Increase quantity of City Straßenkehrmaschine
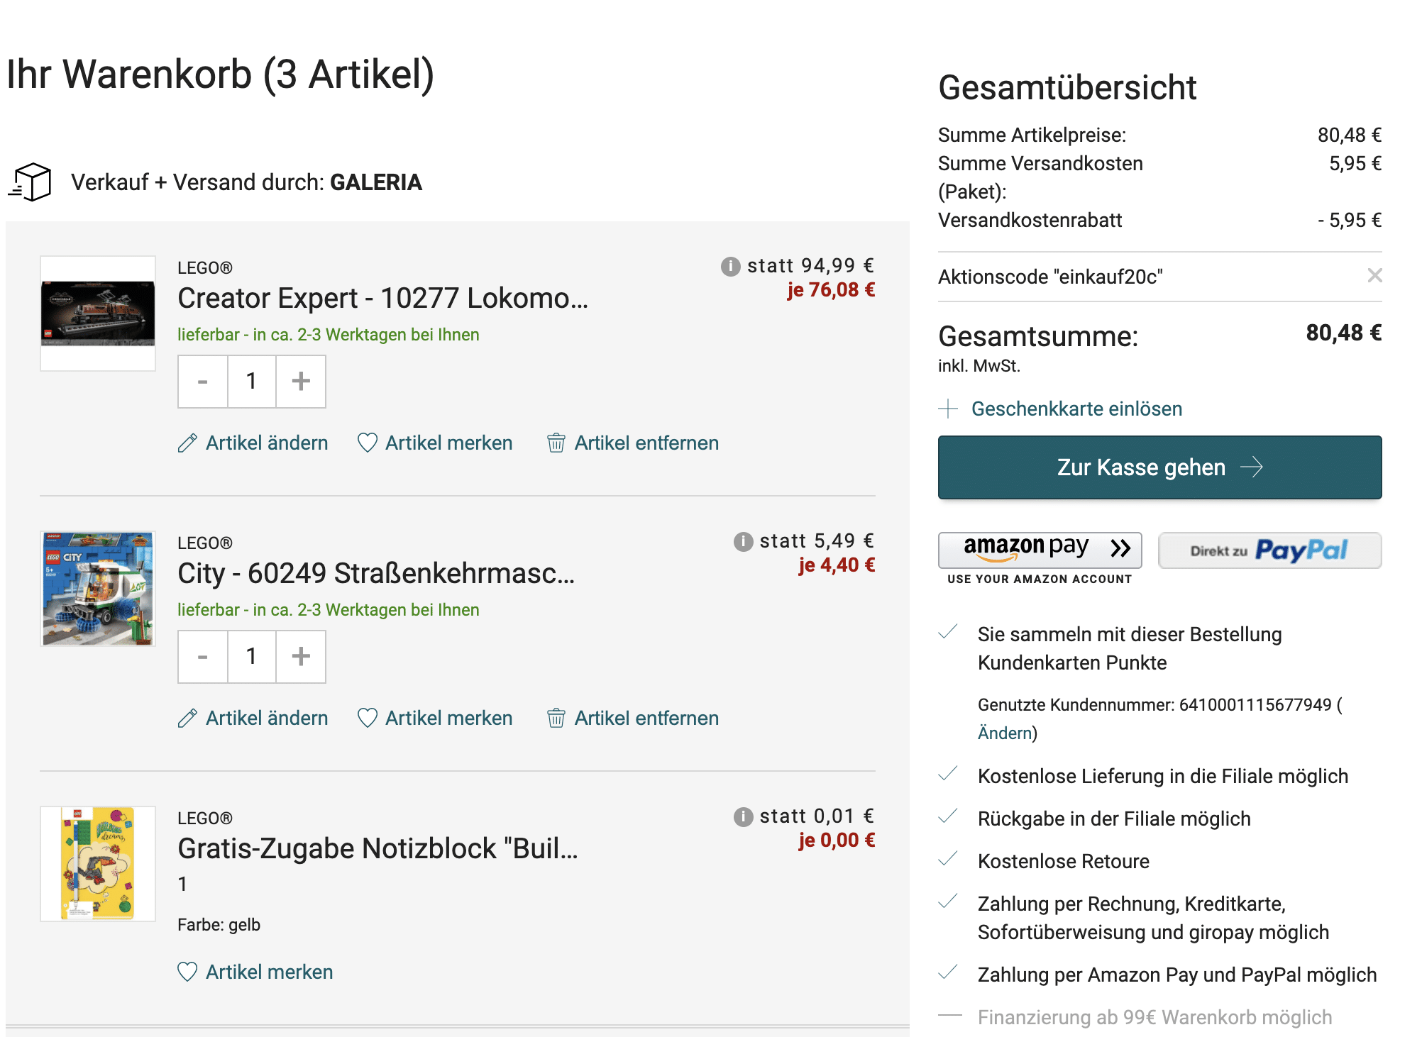Image resolution: width=1422 pixels, height=1037 pixels. (301, 657)
